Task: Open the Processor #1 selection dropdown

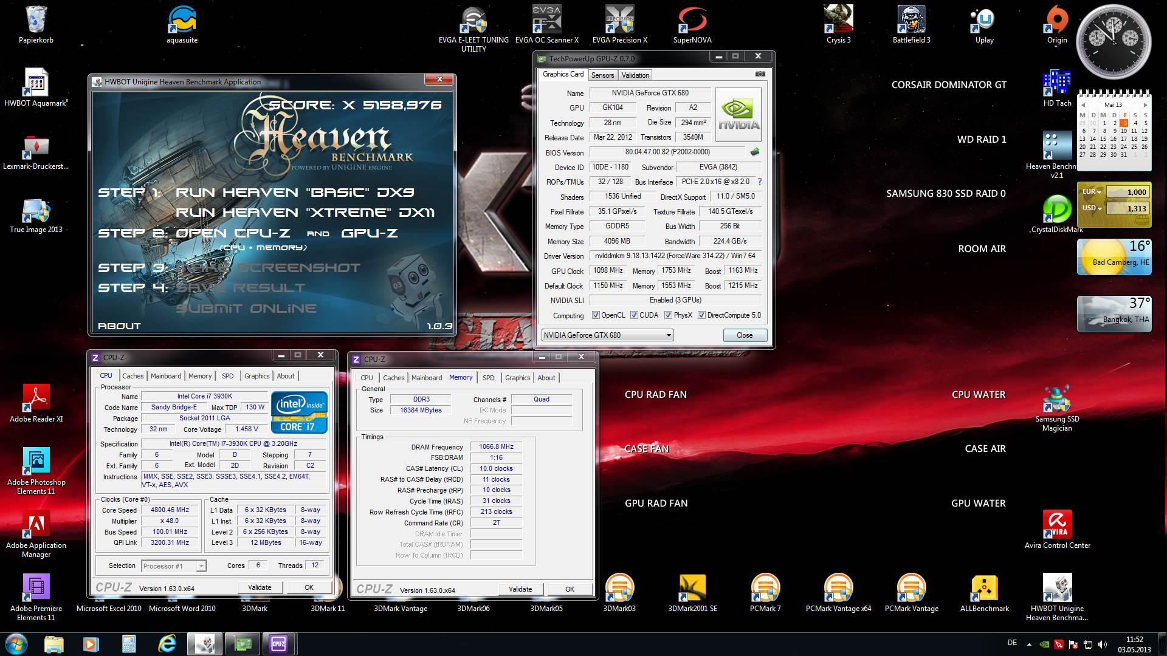Action: click(x=174, y=566)
